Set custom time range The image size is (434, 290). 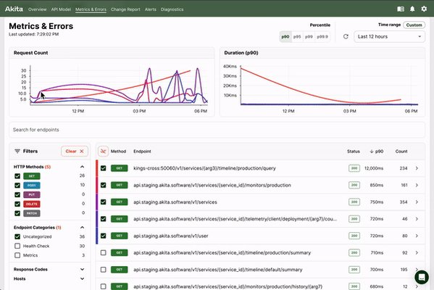[x=414, y=25]
